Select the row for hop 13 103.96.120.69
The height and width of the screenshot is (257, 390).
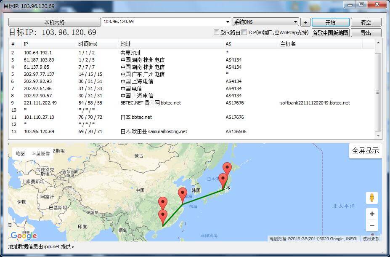pos(105,131)
